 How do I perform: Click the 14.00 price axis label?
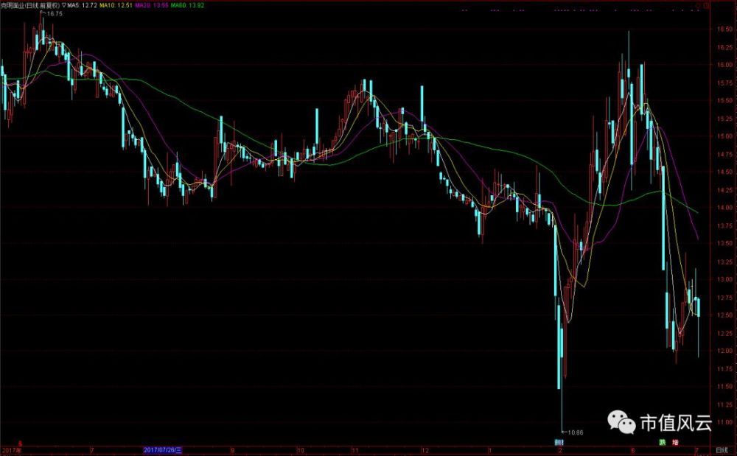(724, 208)
